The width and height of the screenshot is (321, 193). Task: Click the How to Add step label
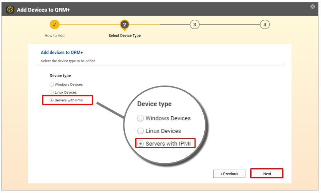pyautogui.click(x=54, y=36)
